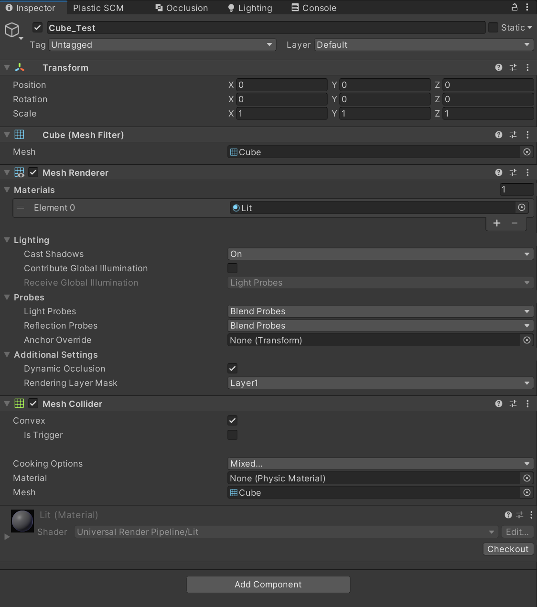
Task: Expand the Lit Material foldout arrow
Action: pos(7,537)
